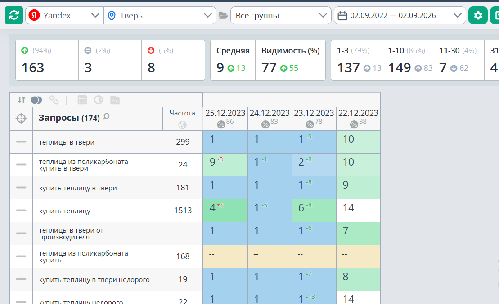
Task: Click the half-circle contrast icon in toolbar
Action: pyautogui.click(x=99, y=100)
